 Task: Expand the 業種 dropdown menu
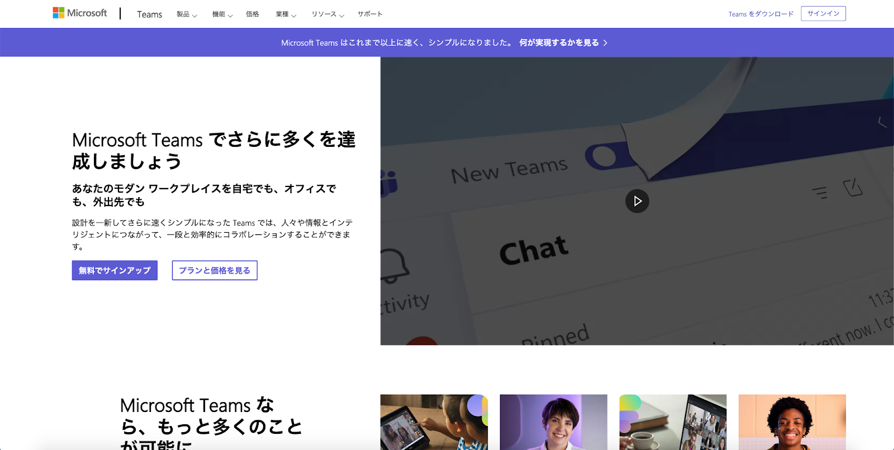(x=286, y=15)
